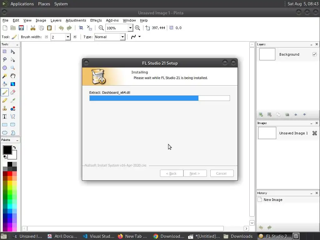
Task: Open the Layers menu
Action: (x=56, y=20)
